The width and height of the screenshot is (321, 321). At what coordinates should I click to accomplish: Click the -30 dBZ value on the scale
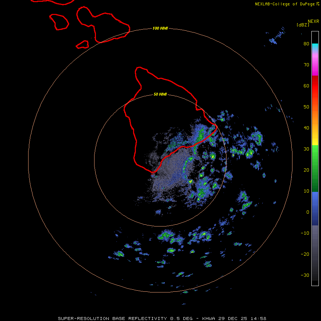click(x=305, y=275)
